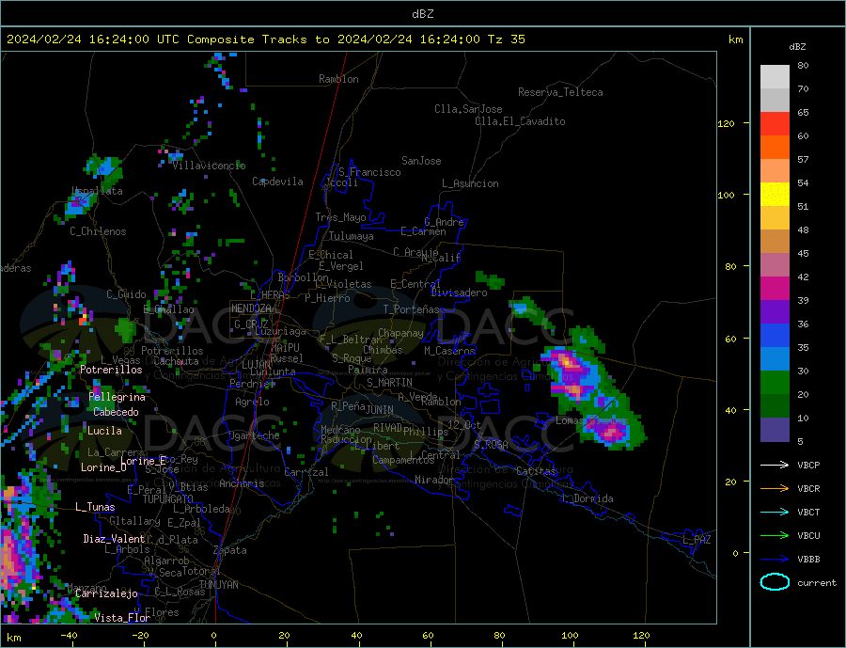Select the red color swatch in dBZ scale

pos(775,123)
